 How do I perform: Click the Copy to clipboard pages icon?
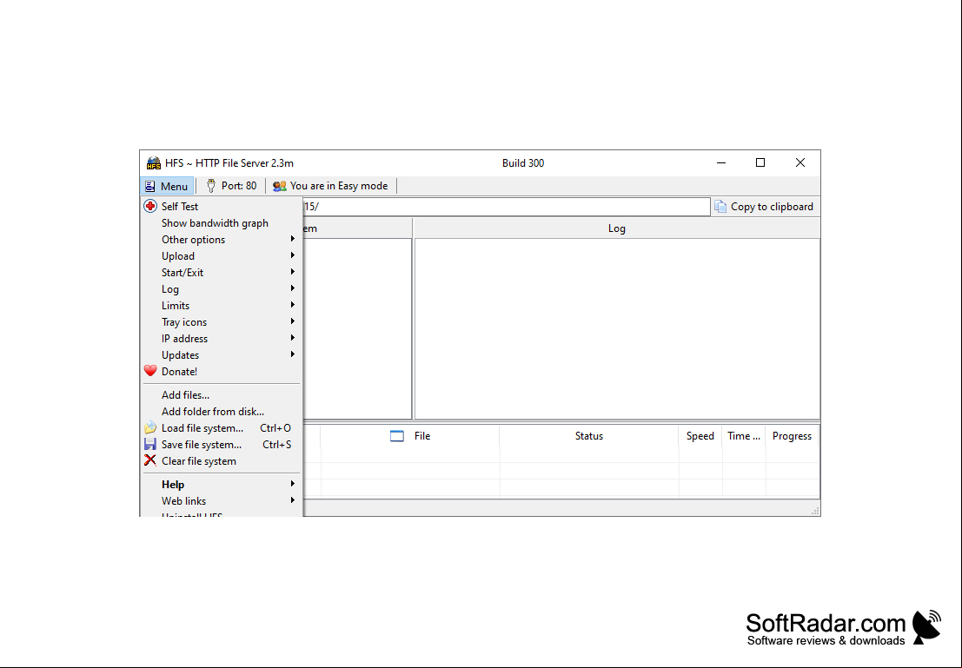[x=720, y=207]
